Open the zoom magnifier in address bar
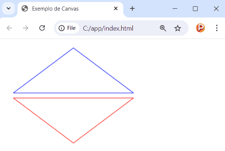 pyautogui.click(x=163, y=28)
